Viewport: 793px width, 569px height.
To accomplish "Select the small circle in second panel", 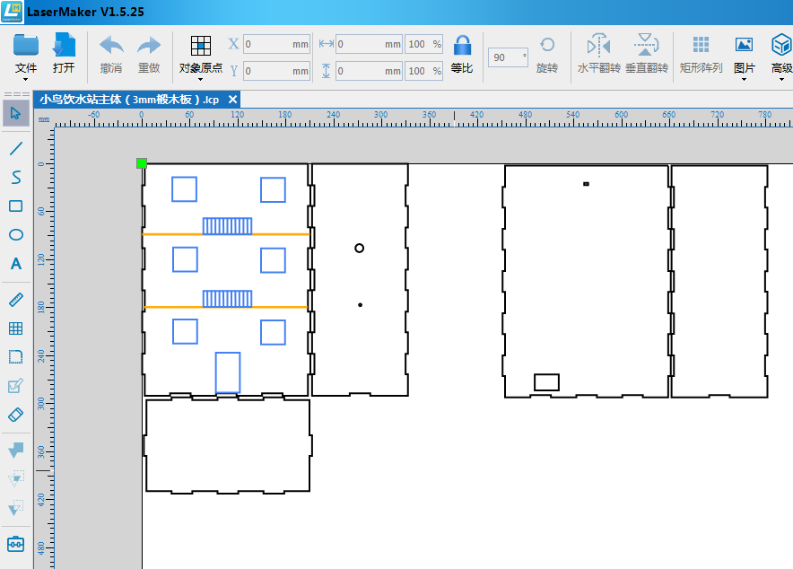I will coord(359,248).
